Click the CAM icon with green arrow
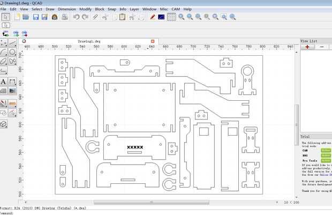 point(16,33)
